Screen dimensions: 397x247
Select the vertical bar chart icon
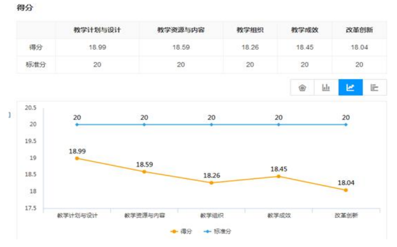[x=326, y=88]
